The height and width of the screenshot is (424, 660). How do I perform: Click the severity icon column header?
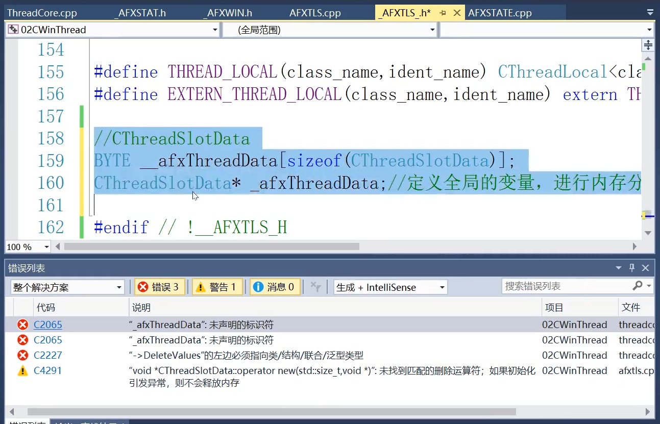tap(23, 307)
